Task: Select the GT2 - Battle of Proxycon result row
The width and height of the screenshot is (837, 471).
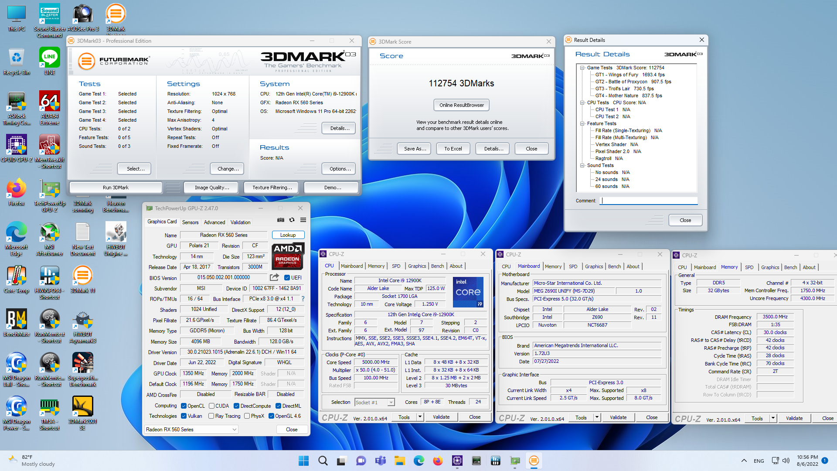Action: click(633, 82)
